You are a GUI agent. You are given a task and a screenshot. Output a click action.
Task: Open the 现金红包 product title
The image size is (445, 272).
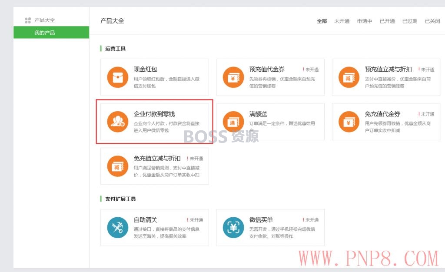(x=145, y=69)
